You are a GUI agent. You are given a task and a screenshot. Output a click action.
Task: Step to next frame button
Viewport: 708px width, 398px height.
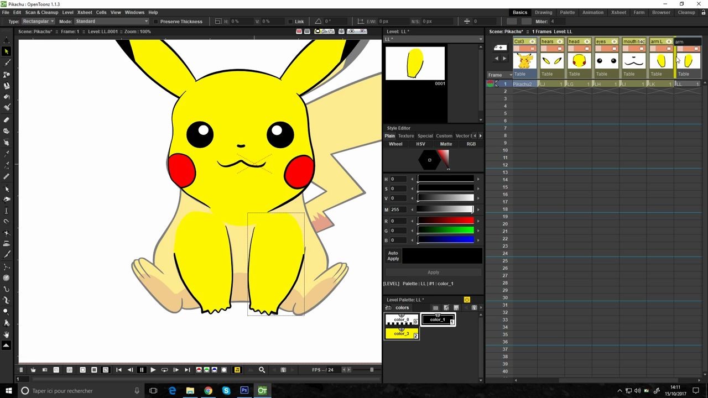click(x=176, y=370)
